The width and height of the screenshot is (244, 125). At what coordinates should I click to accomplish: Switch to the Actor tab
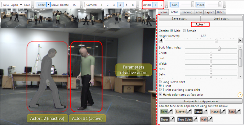coord(174,12)
